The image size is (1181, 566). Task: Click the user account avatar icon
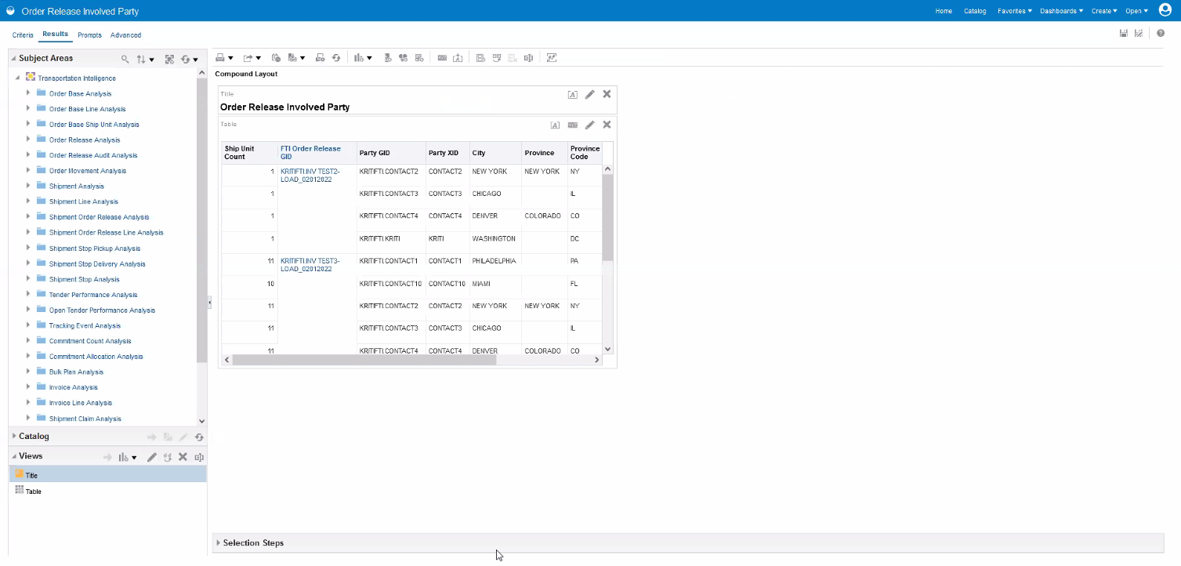[1164, 10]
